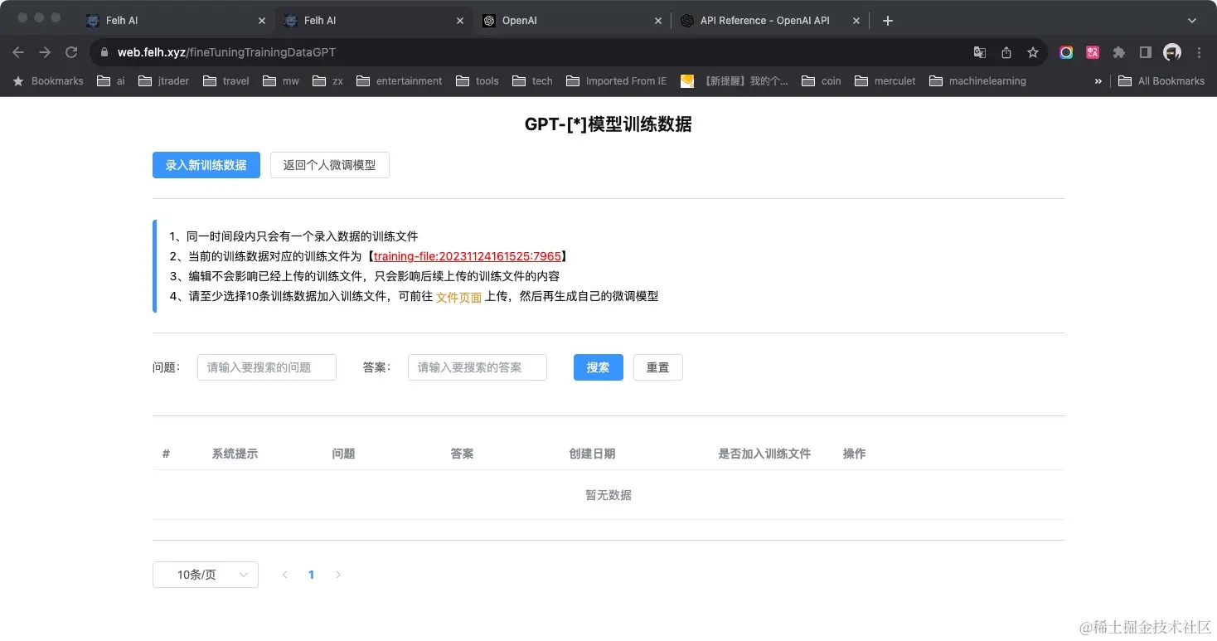Viewport: 1217px width, 641px height.
Task: Open the All Bookmarks folder
Action: point(1161,80)
